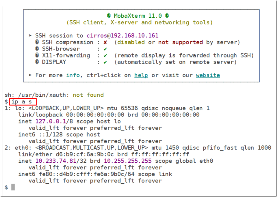
Task: Click the '2: eth0:' interface name
Action: coord(18,148)
